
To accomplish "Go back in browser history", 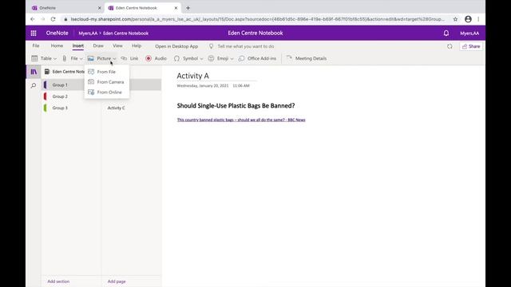I will tap(33, 19).
